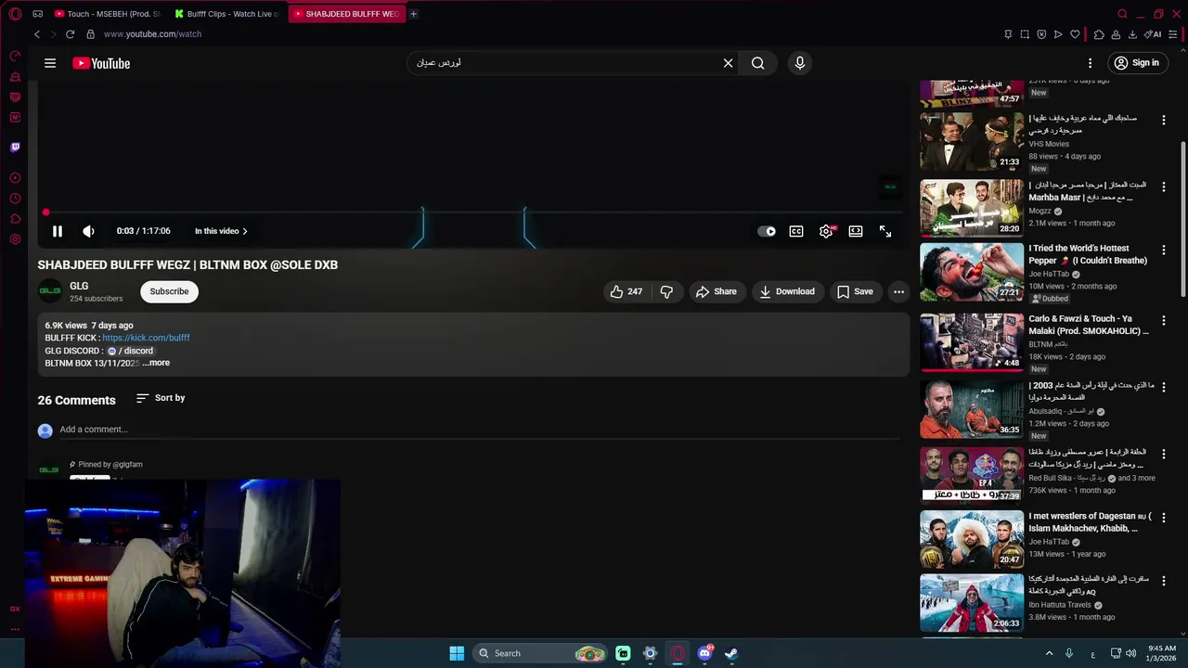Pause the video
The width and height of the screenshot is (1188, 668).
[x=58, y=231]
